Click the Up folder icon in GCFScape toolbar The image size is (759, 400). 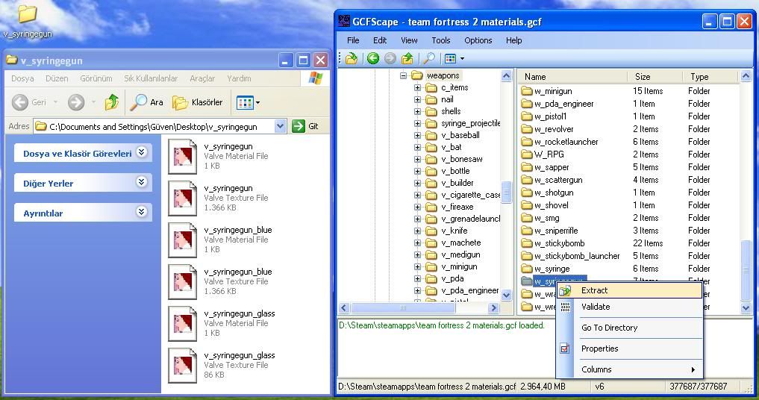tap(407, 58)
